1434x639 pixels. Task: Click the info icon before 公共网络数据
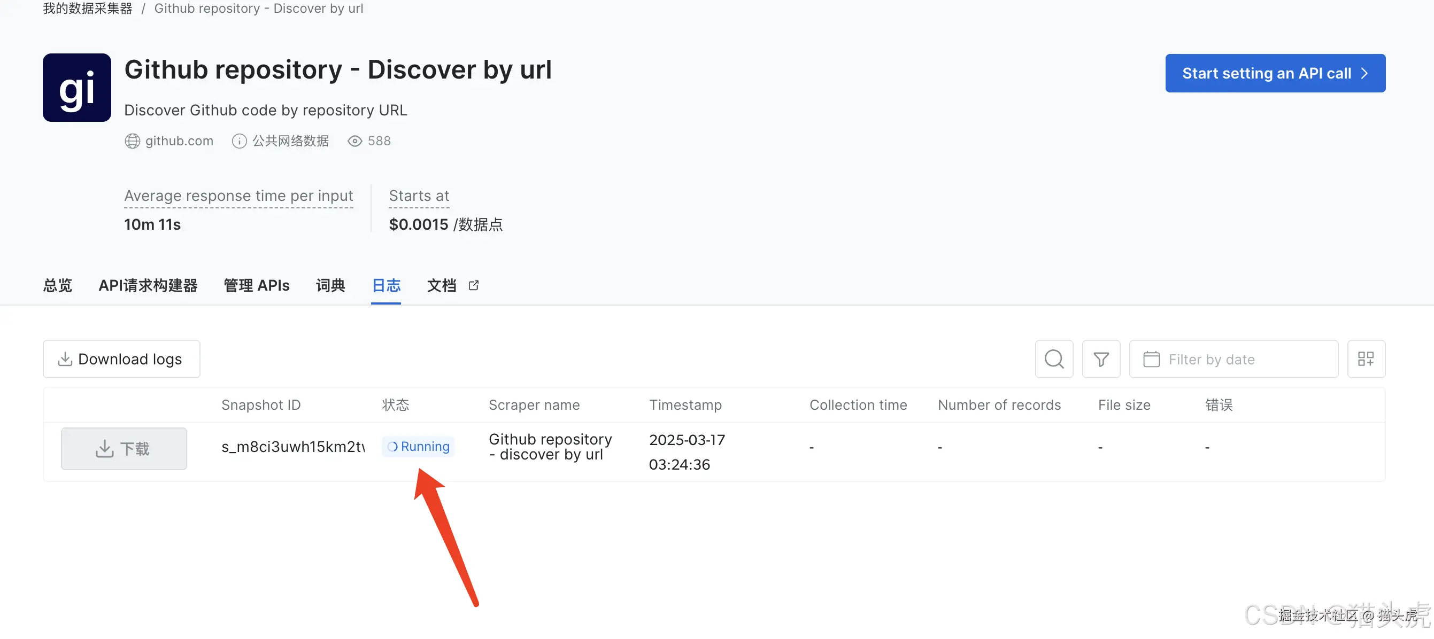click(239, 141)
